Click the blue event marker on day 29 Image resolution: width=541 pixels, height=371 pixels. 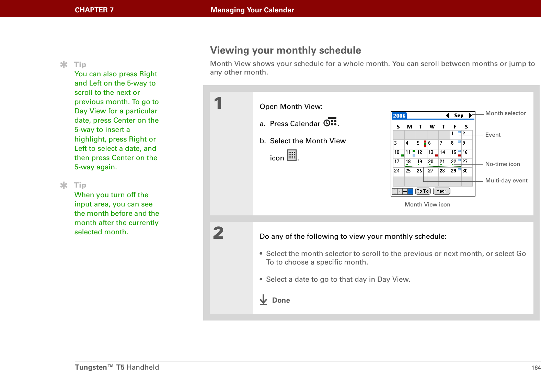[x=459, y=169]
